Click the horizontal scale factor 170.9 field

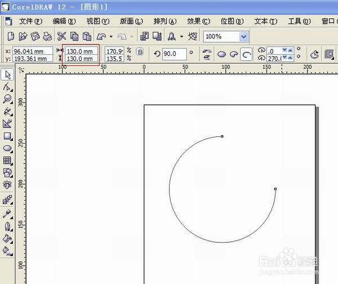coord(114,51)
